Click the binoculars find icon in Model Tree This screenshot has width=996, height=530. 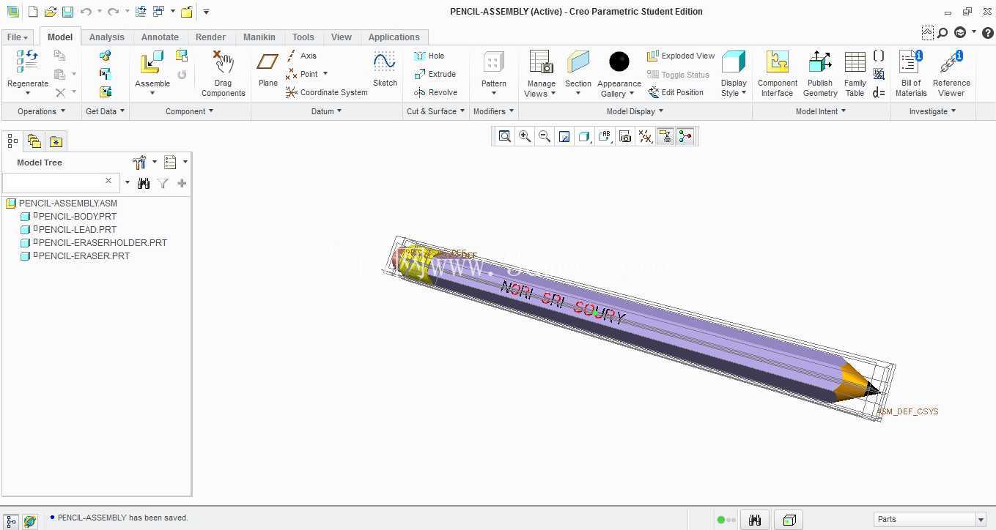pos(144,183)
